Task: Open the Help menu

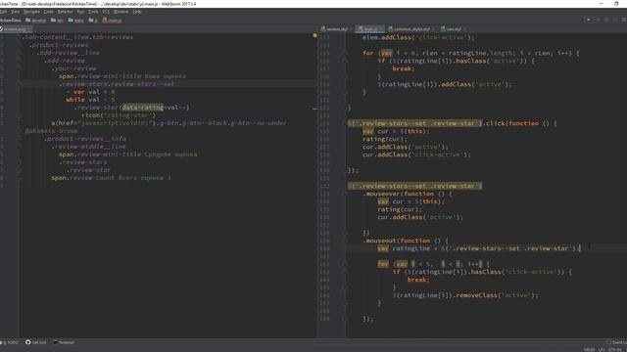Action: (x=137, y=12)
